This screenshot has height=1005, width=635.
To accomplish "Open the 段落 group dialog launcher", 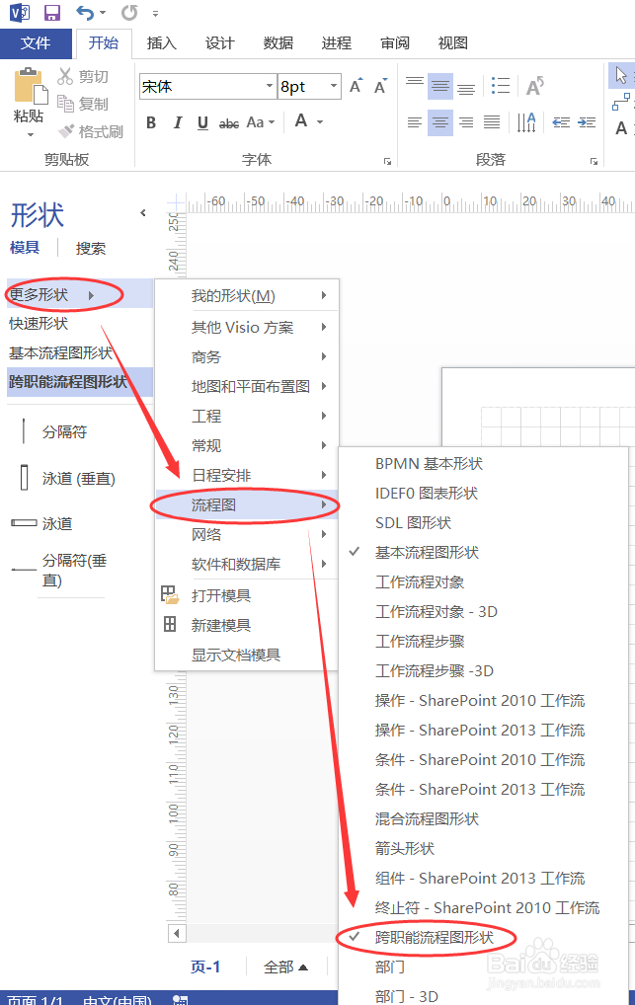I will pyautogui.click(x=594, y=162).
